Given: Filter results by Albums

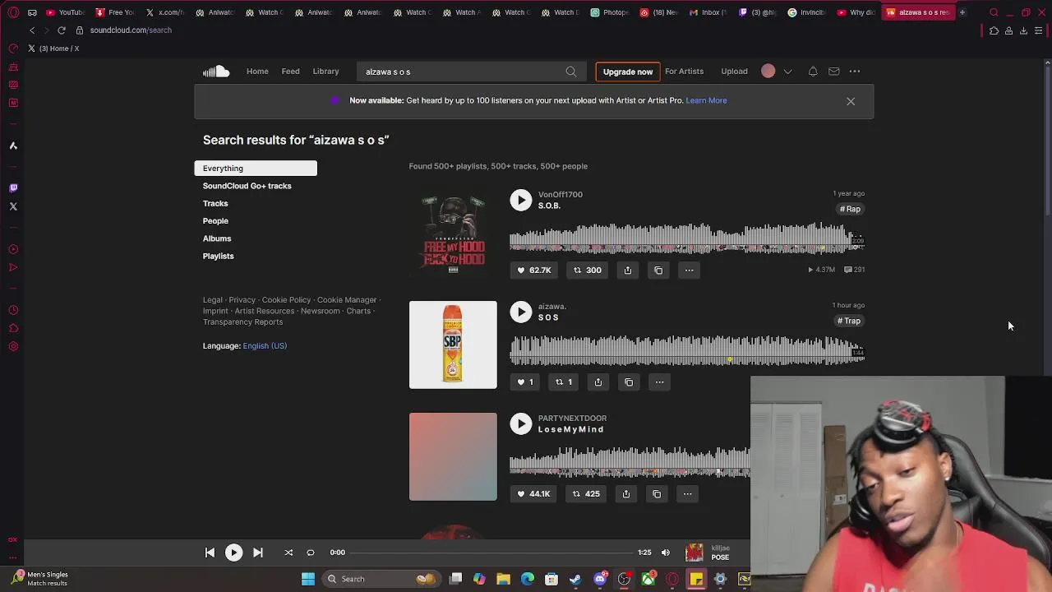Looking at the screenshot, I should pyautogui.click(x=217, y=238).
